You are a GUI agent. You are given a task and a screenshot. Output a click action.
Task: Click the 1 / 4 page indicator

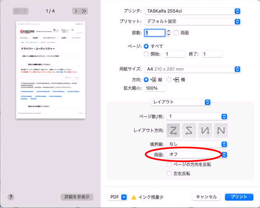50,11
